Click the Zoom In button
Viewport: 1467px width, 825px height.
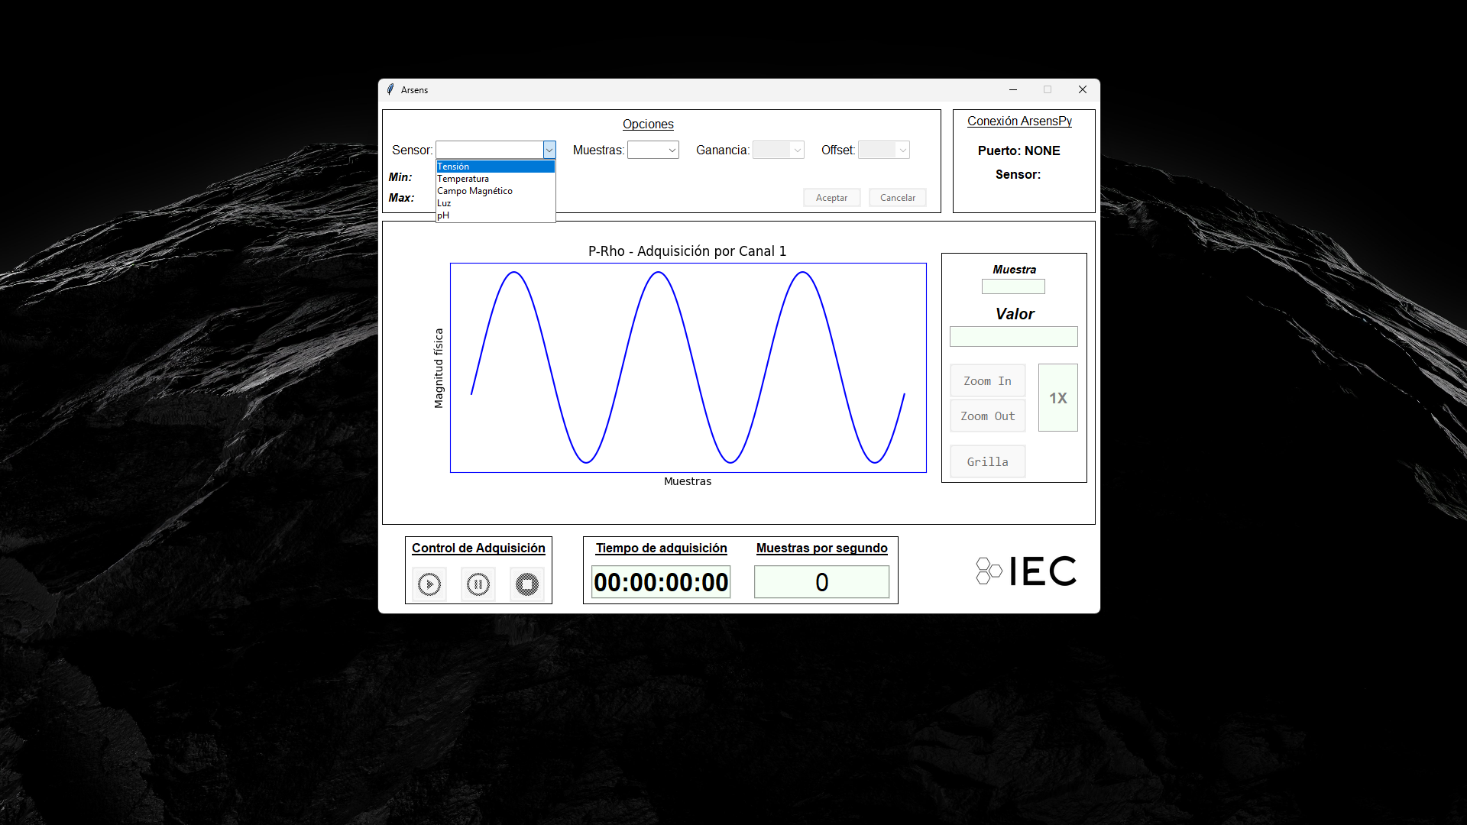(x=987, y=380)
